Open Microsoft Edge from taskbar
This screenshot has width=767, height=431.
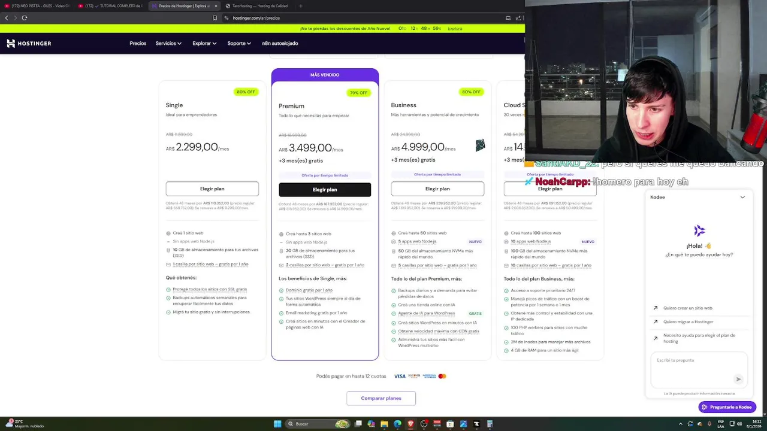(397, 424)
